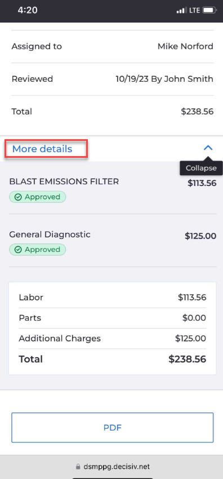Click the Collapse tooltip label

(x=201, y=168)
